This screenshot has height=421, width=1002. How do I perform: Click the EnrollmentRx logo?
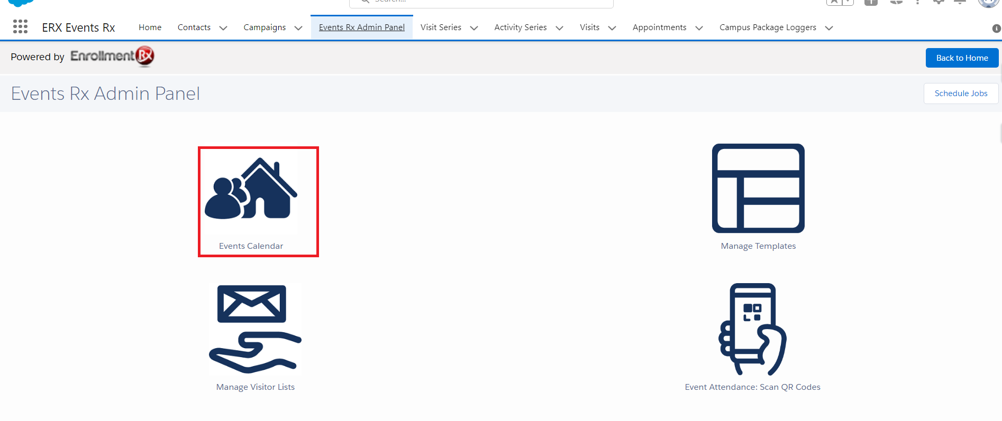point(112,56)
